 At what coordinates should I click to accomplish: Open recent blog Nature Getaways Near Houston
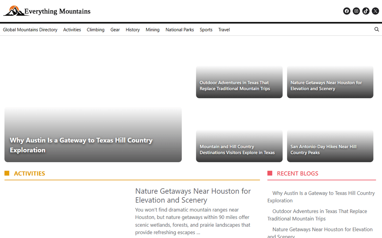(x=320, y=232)
